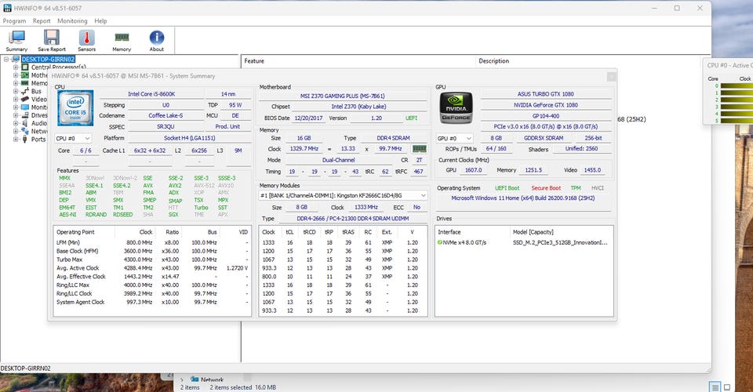Viewport: 753px width, 392px height.
Task: Click the UEFI Boot indicator
Action: pos(507,188)
